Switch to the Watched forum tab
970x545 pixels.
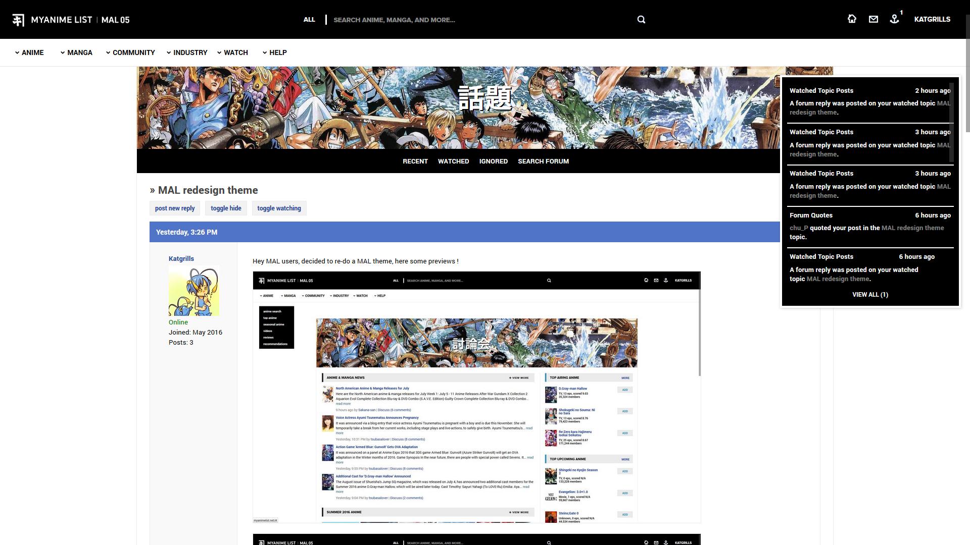tap(453, 161)
